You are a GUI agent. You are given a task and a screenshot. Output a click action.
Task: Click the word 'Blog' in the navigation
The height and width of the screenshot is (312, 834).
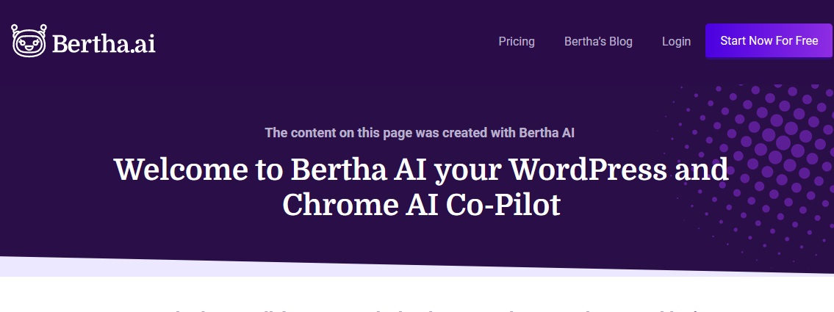pos(620,42)
